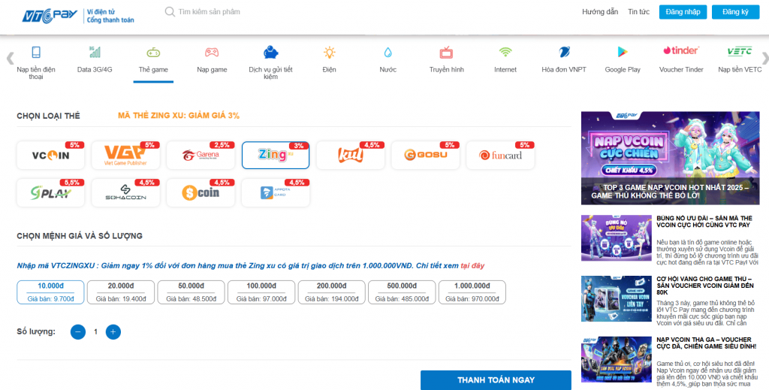The image size is (769, 390).
Task: Choose the 500.000đ denomination
Action: click(x=402, y=292)
